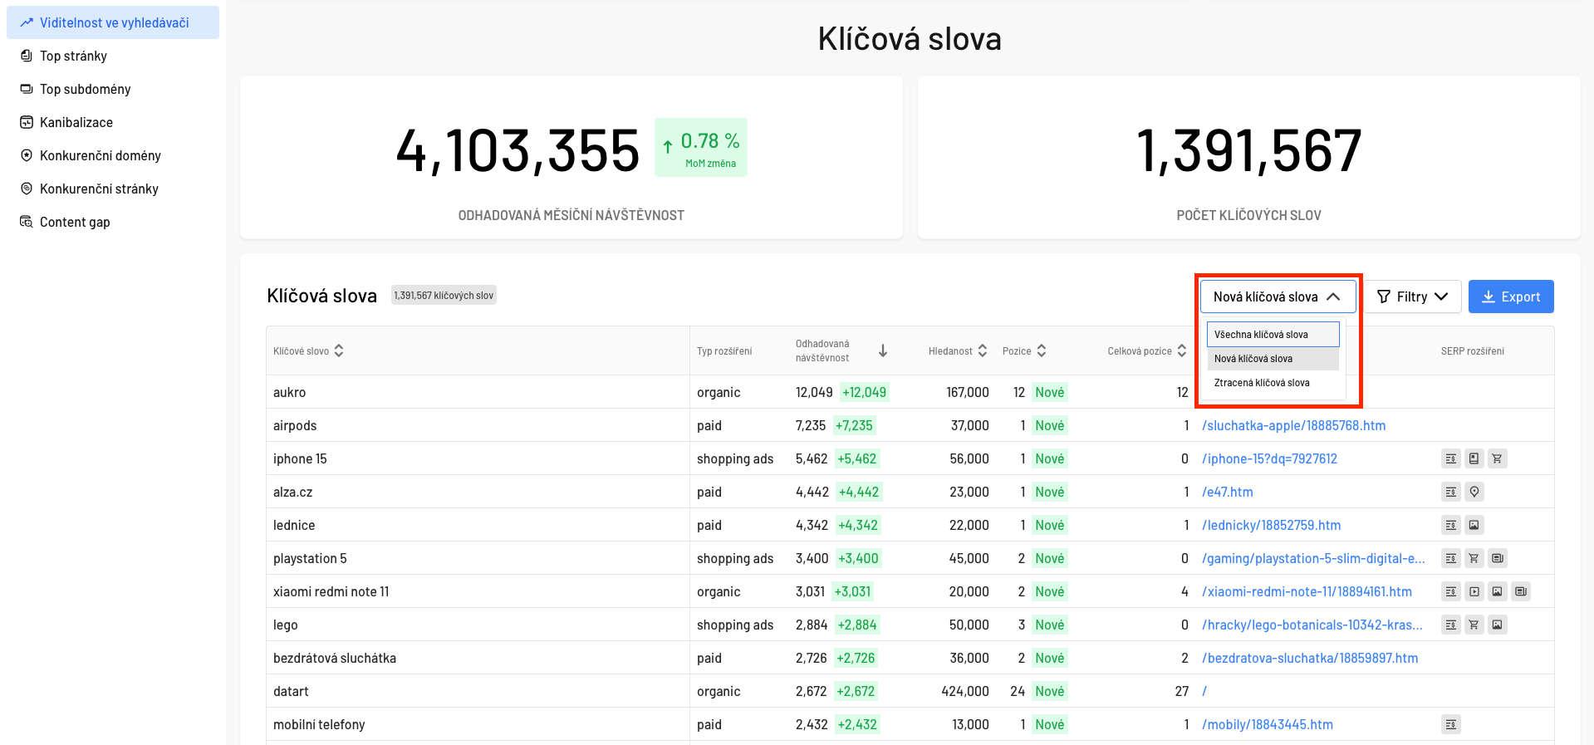
Task: Open the Filtry dropdown
Action: [1412, 297]
